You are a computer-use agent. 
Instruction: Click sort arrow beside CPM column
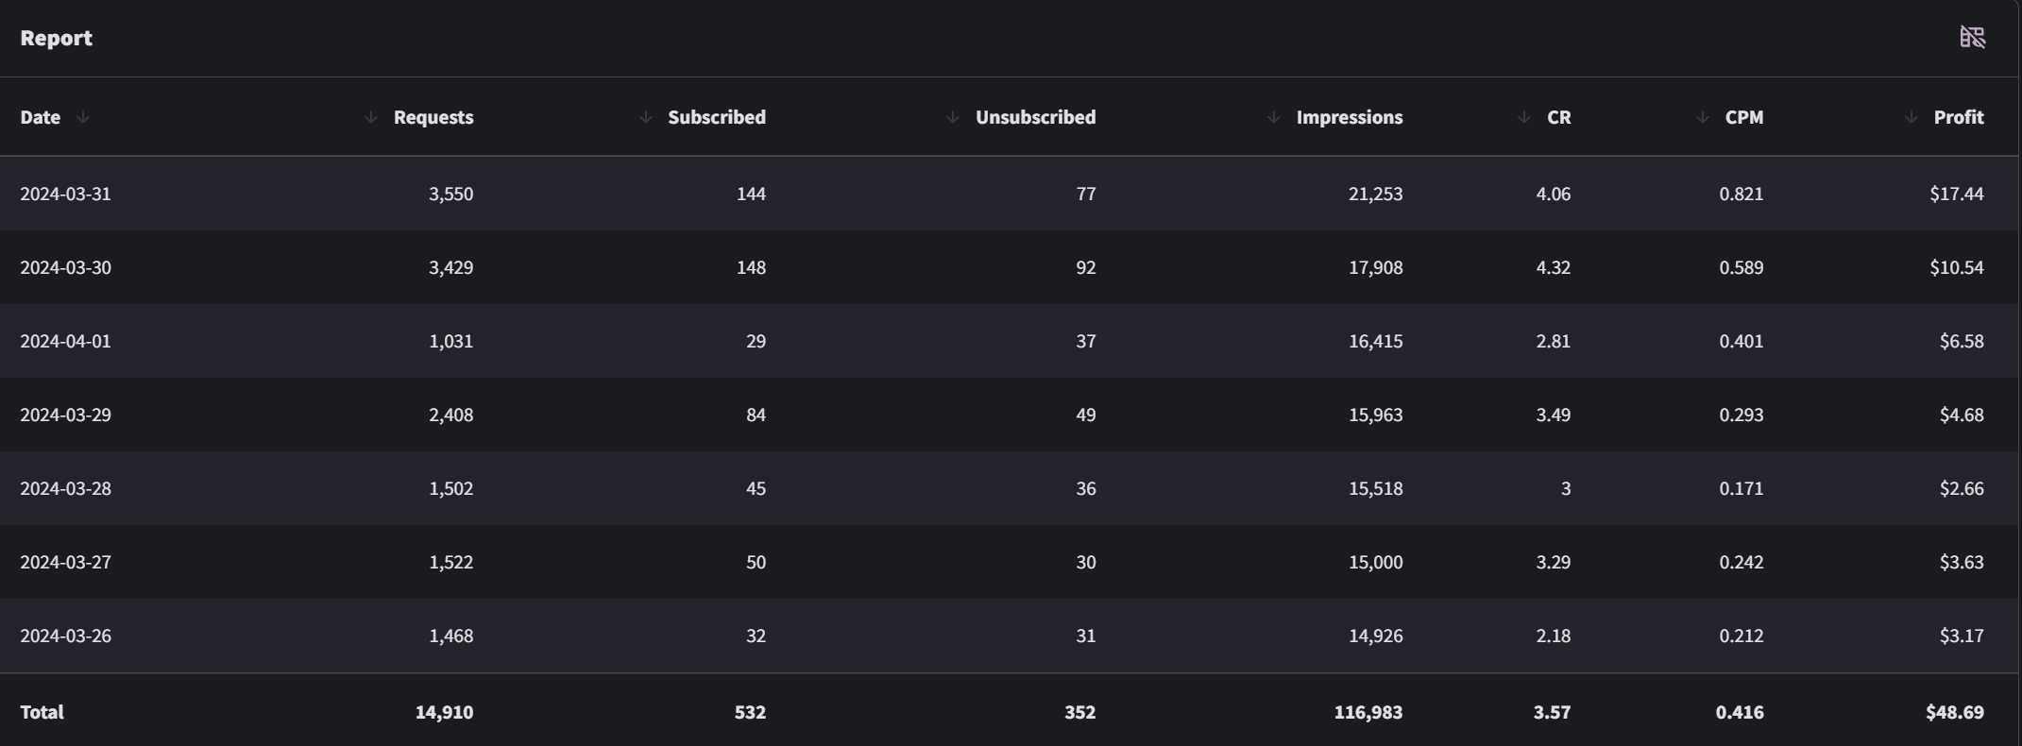1703,117
